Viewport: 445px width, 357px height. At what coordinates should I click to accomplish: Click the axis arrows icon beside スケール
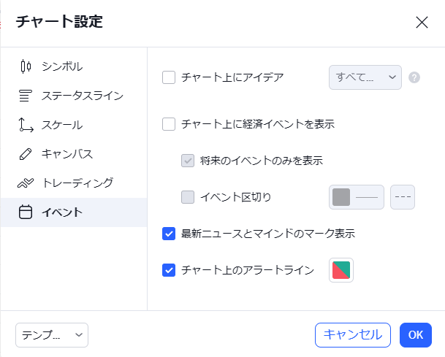(26, 125)
